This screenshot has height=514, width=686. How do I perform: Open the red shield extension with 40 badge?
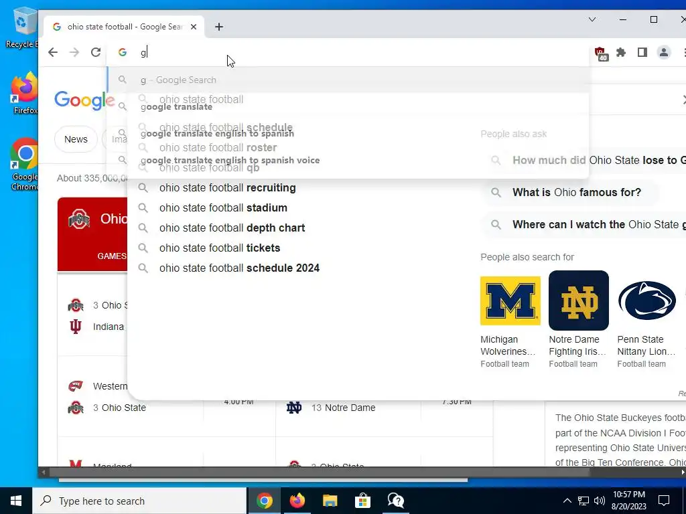point(601,53)
